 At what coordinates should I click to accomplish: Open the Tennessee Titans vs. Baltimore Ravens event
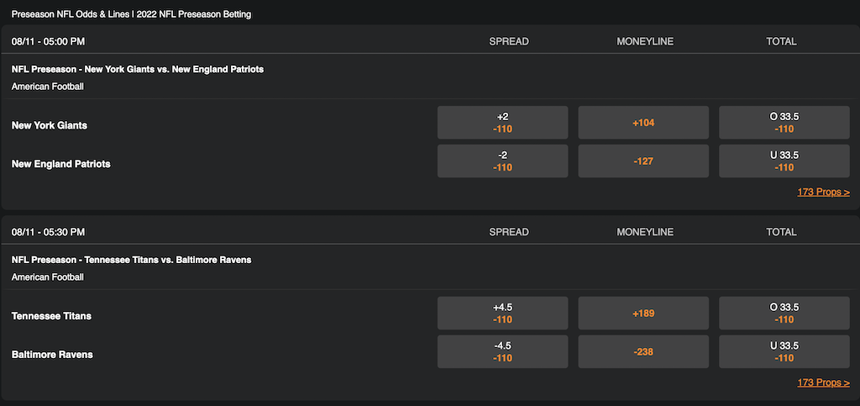(131, 260)
